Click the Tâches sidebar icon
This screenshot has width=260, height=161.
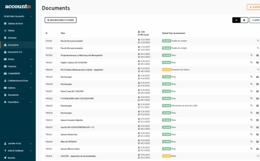[5, 31]
